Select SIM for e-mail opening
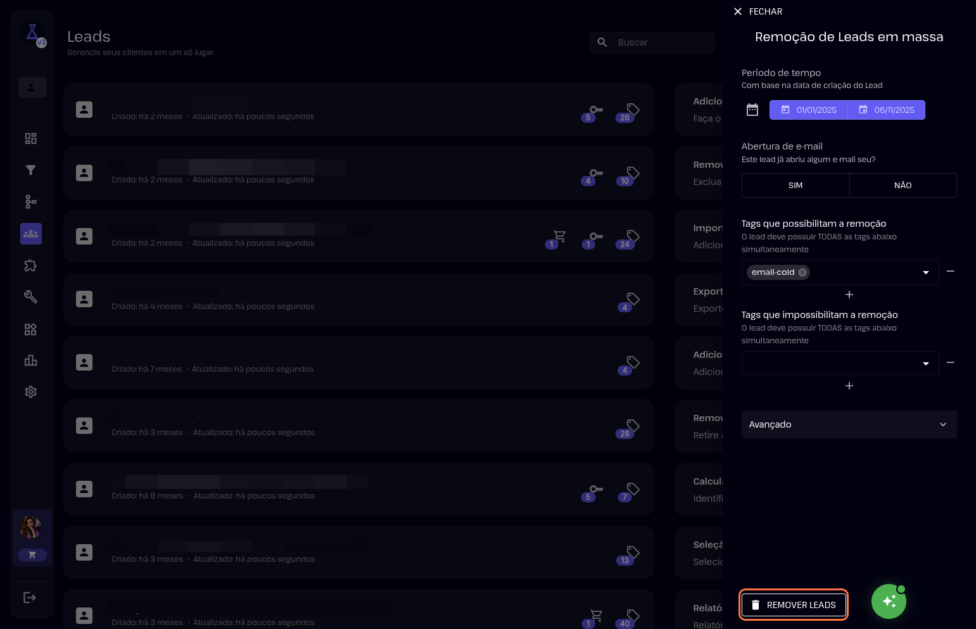The height and width of the screenshot is (629, 976). coord(795,186)
